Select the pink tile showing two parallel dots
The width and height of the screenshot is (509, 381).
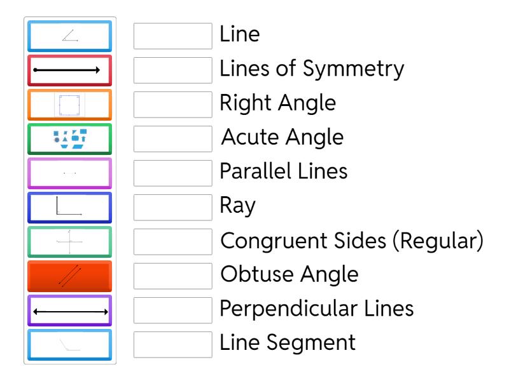click(69, 173)
